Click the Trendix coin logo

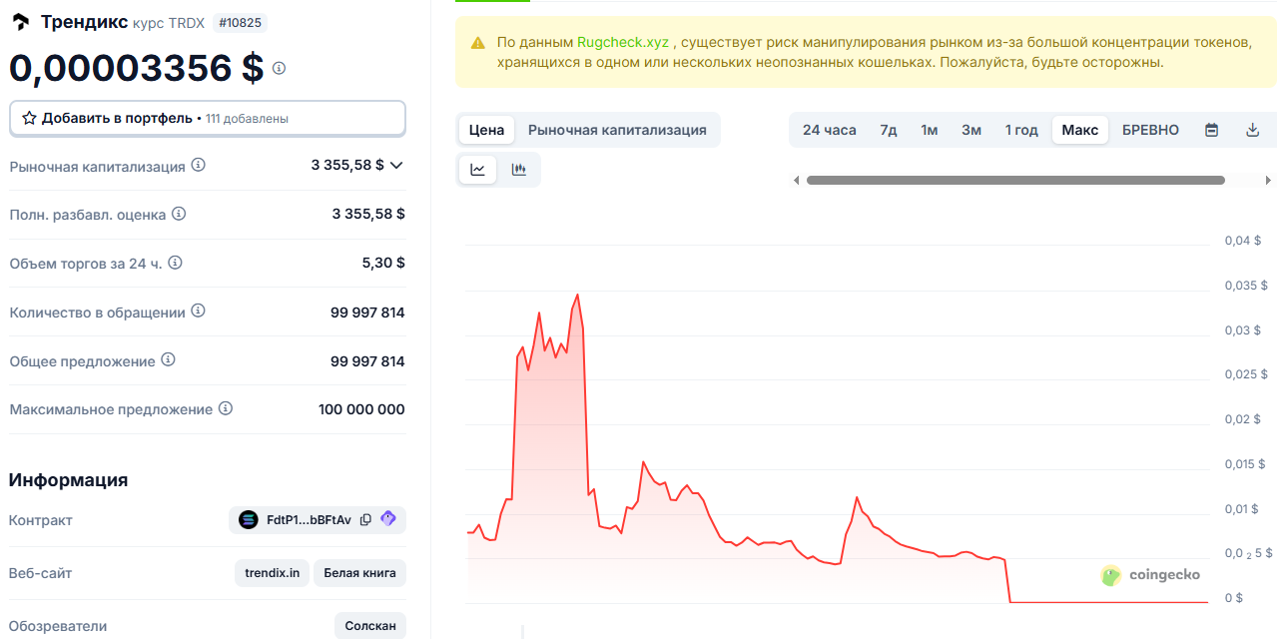point(20,22)
